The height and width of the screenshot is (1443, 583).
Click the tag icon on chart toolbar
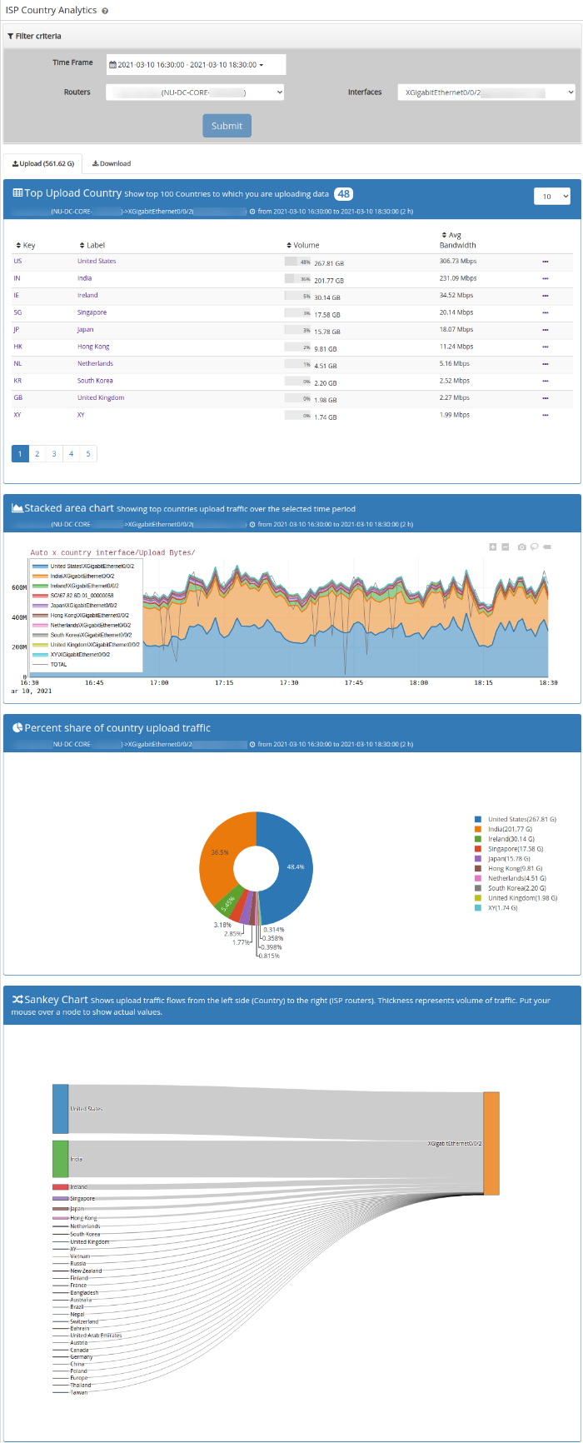(547, 547)
